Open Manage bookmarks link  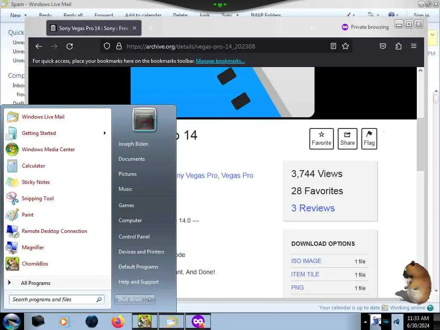220,61
